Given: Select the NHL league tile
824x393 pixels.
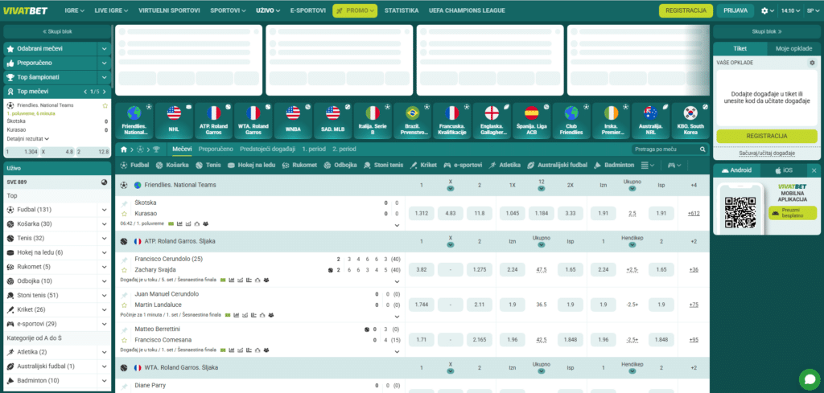Looking at the screenshot, I should (174, 121).
